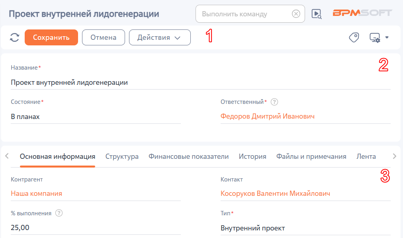The width and height of the screenshot is (403, 238).
Task: Click the page title Проект внутренней лидогенерации
Action: (x=84, y=14)
